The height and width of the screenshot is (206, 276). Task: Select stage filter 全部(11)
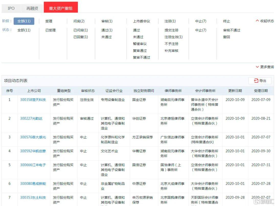point(24,21)
